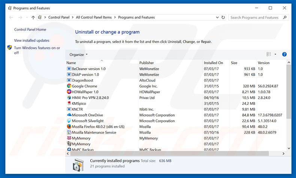296x178 pixels.
Task: Click the KMSpico red button icon
Action: [x=69, y=103]
